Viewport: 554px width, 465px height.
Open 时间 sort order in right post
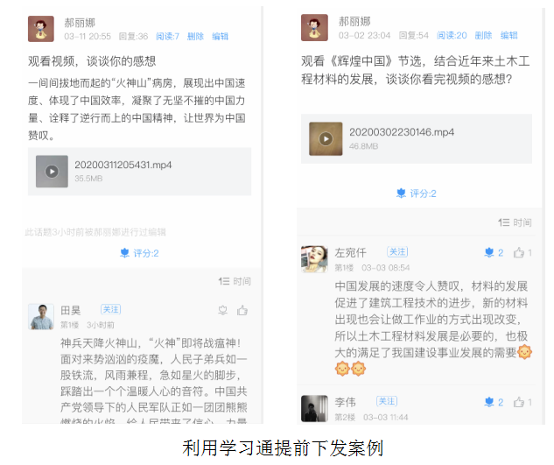(x=515, y=222)
